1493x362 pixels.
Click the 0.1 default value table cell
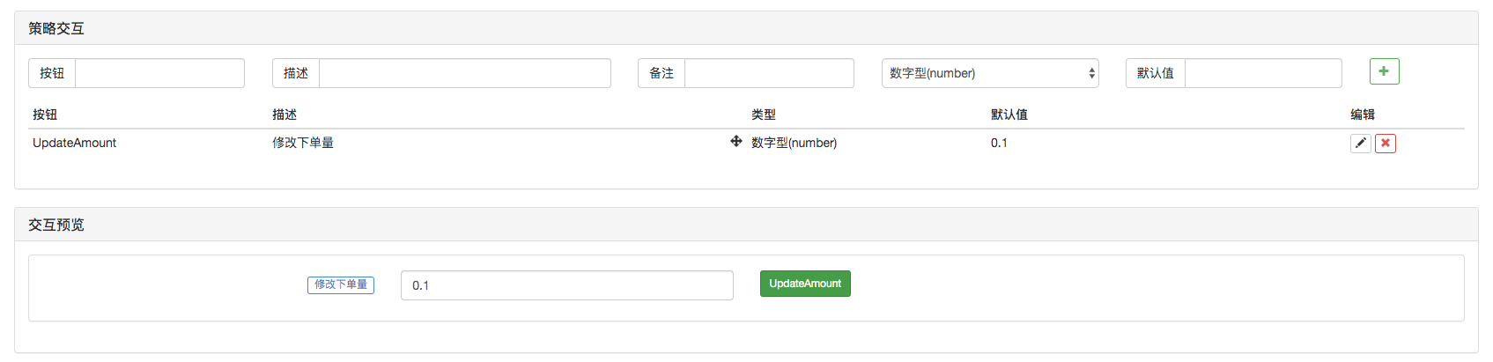[999, 143]
